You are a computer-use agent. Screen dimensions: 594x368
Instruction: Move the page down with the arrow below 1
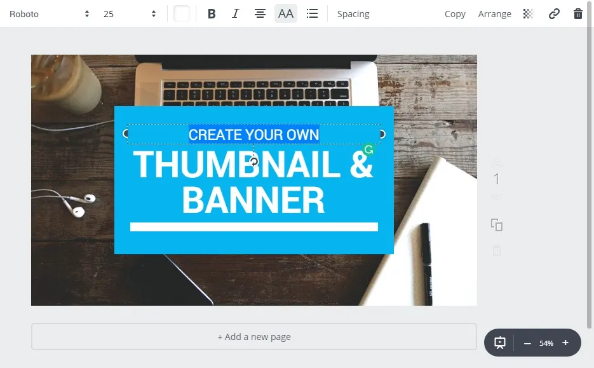(497, 198)
